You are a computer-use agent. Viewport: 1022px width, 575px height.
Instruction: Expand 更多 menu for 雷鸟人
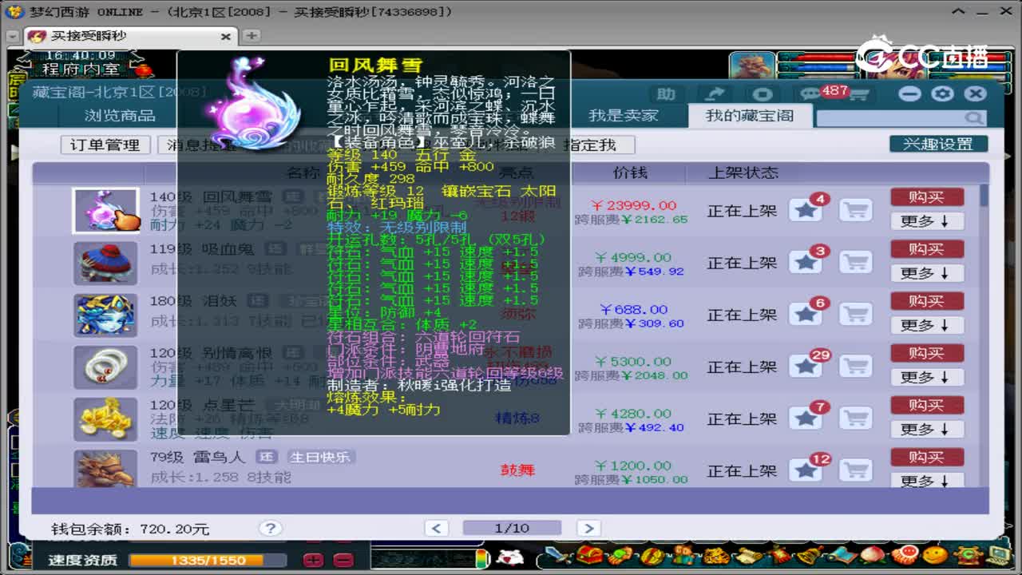(x=926, y=481)
